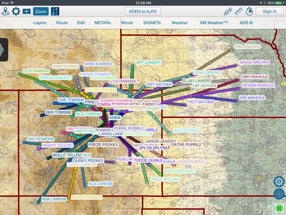The width and height of the screenshot is (286, 215).
Task: Select the KIISS.PURRL2 label
Action: 191,162
